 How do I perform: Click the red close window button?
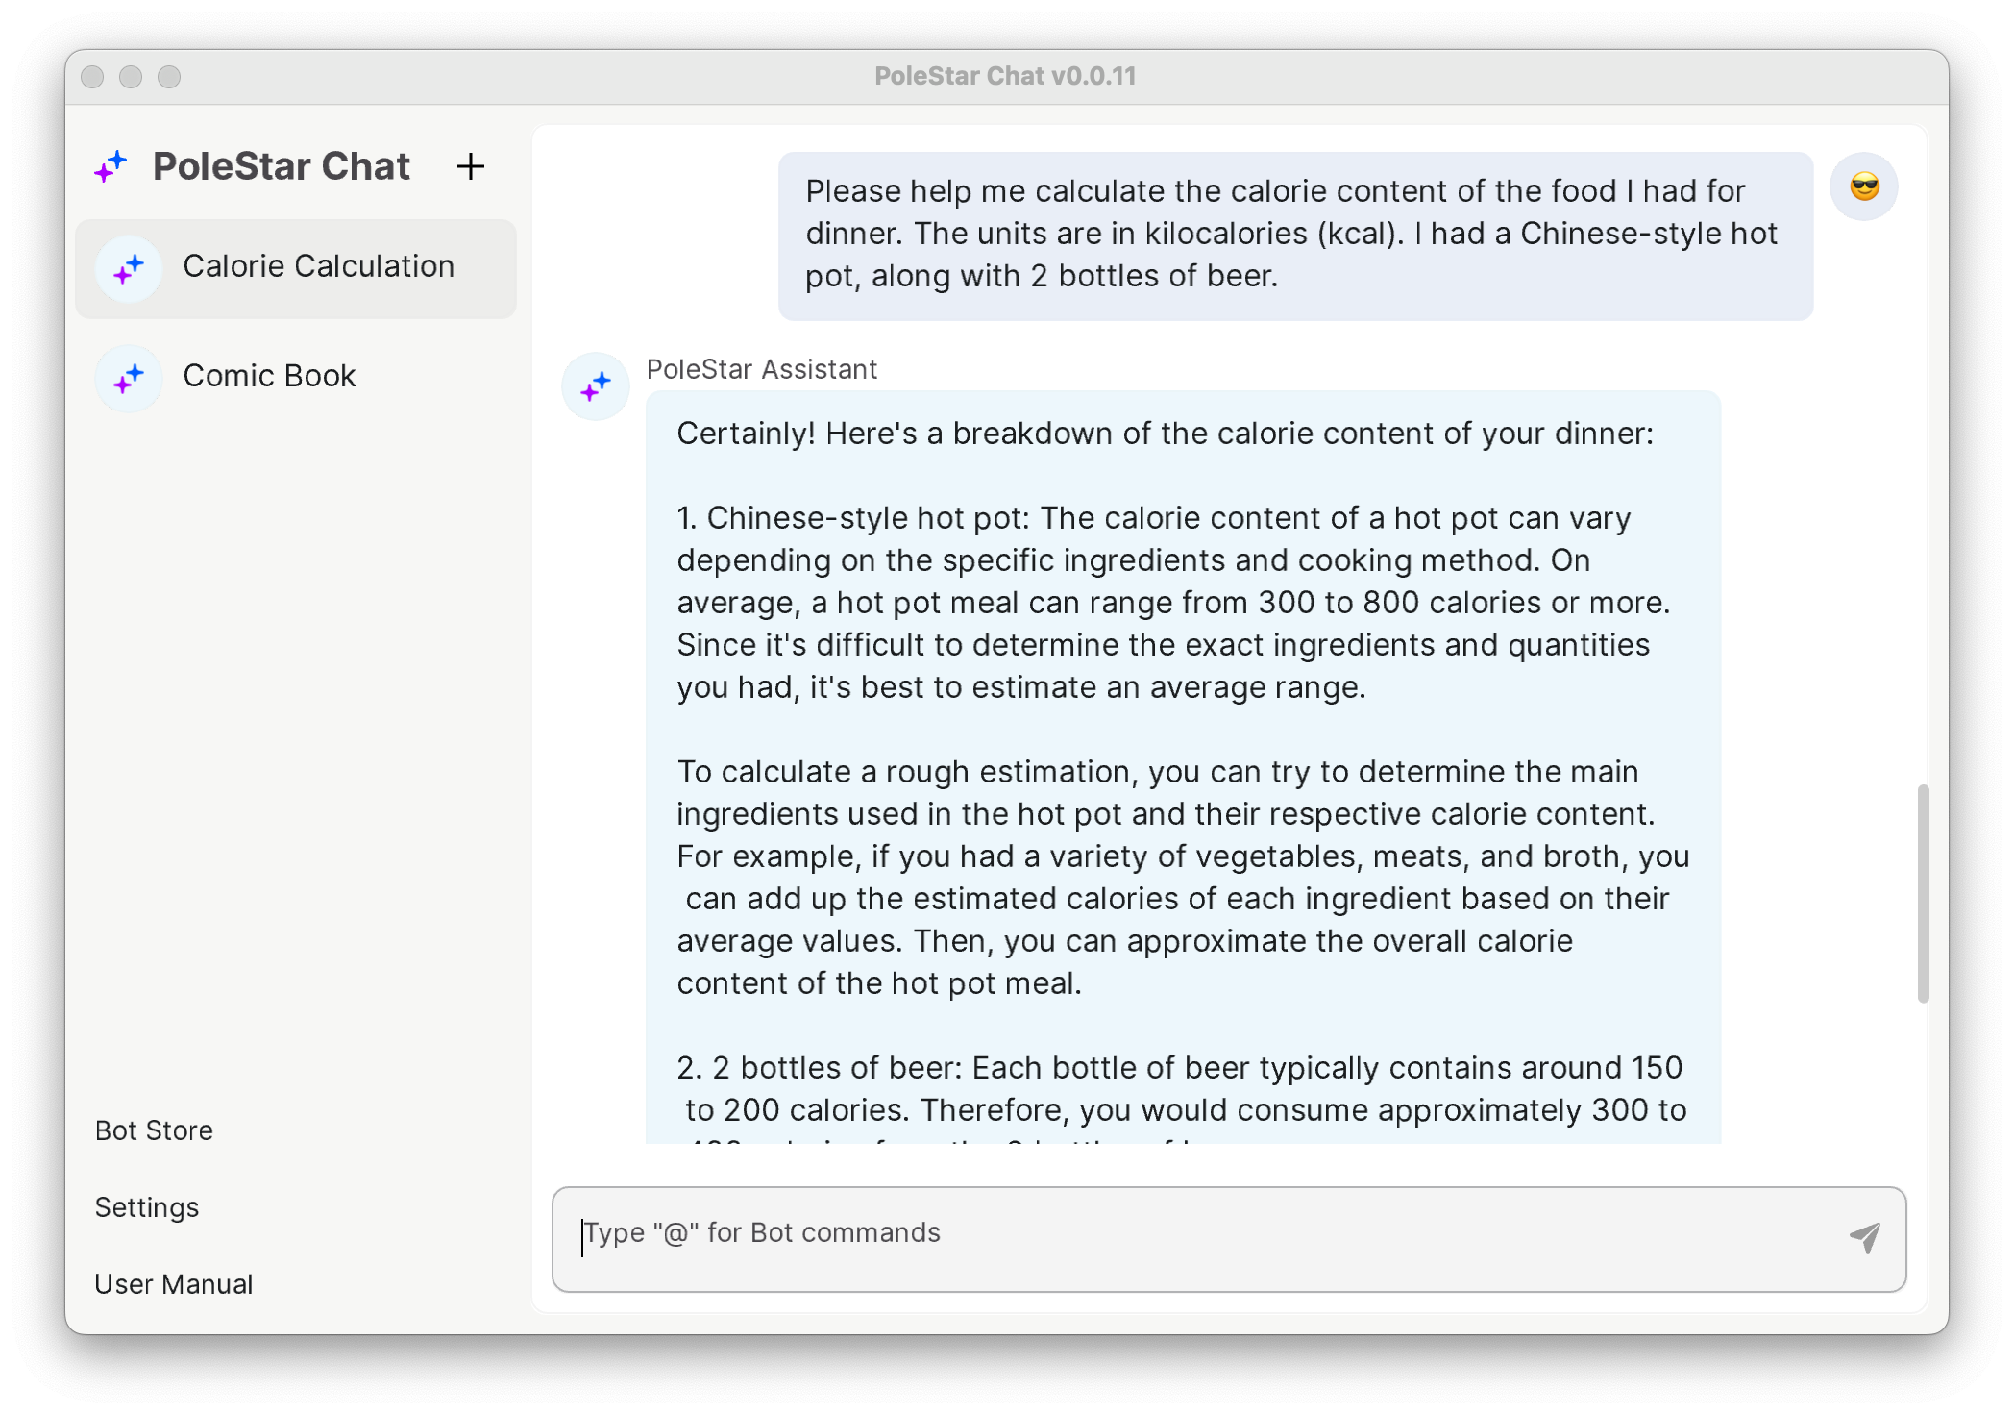(92, 77)
